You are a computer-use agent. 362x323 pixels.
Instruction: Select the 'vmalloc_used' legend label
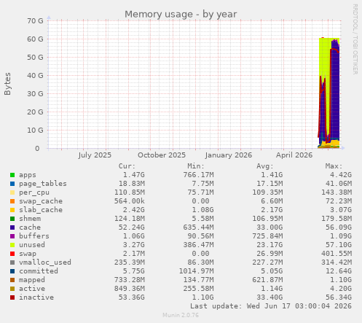coord(45,262)
